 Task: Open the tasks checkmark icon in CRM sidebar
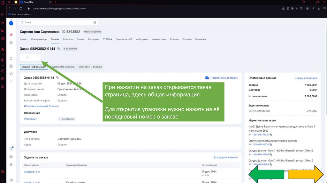click(11, 66)
